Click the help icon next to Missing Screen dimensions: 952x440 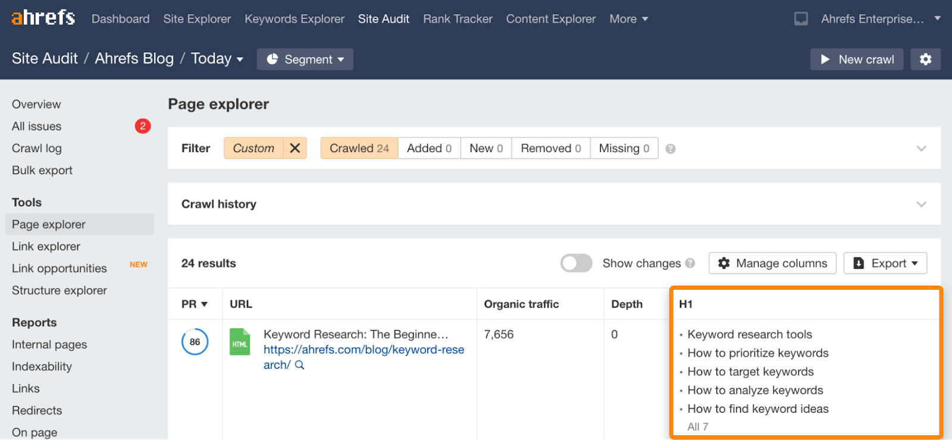[671, 149]
